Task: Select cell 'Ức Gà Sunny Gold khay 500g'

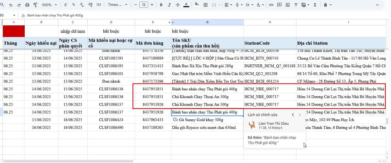Action: tap(207, 120)
